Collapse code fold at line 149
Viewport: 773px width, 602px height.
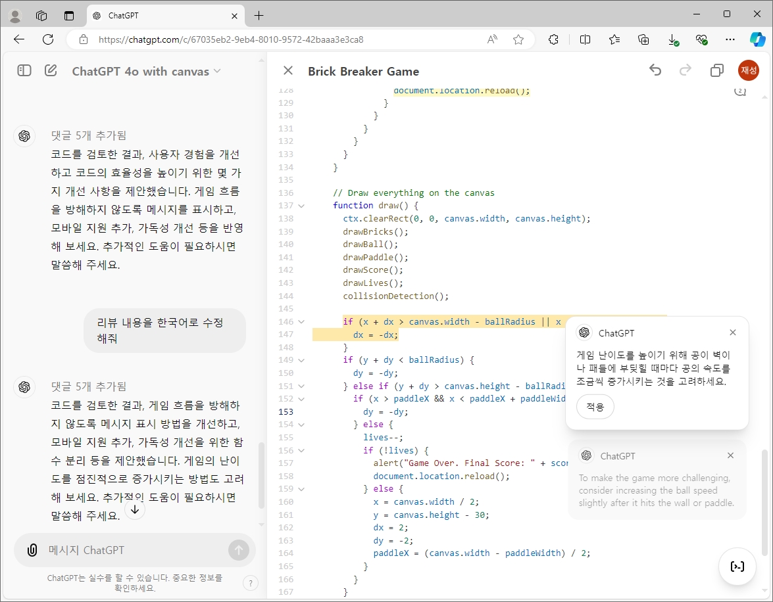tap(301, 360)
